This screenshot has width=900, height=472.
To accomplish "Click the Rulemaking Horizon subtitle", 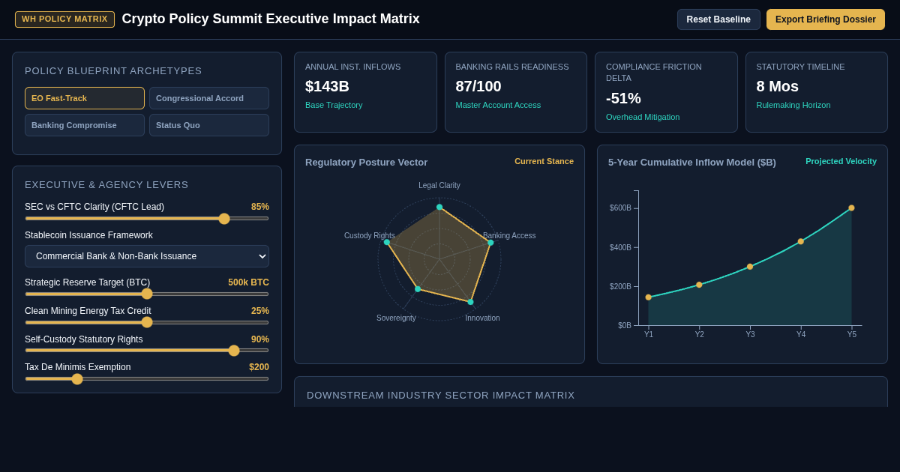I will coord(793,105).
